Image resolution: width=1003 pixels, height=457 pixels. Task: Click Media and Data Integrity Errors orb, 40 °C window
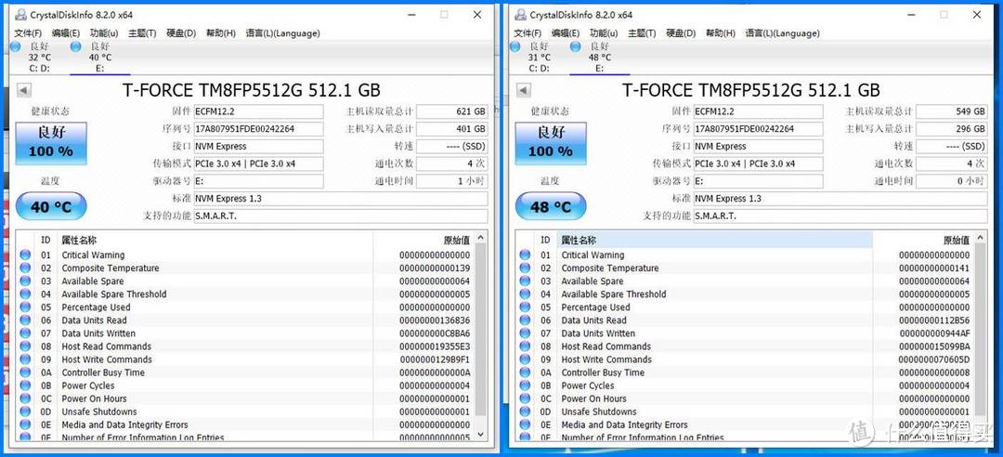click(x=25, y=425)
